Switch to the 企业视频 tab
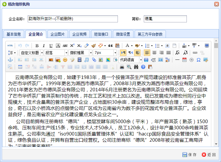The height and width of the screenshot is (162, 221). tap(80, 34)
